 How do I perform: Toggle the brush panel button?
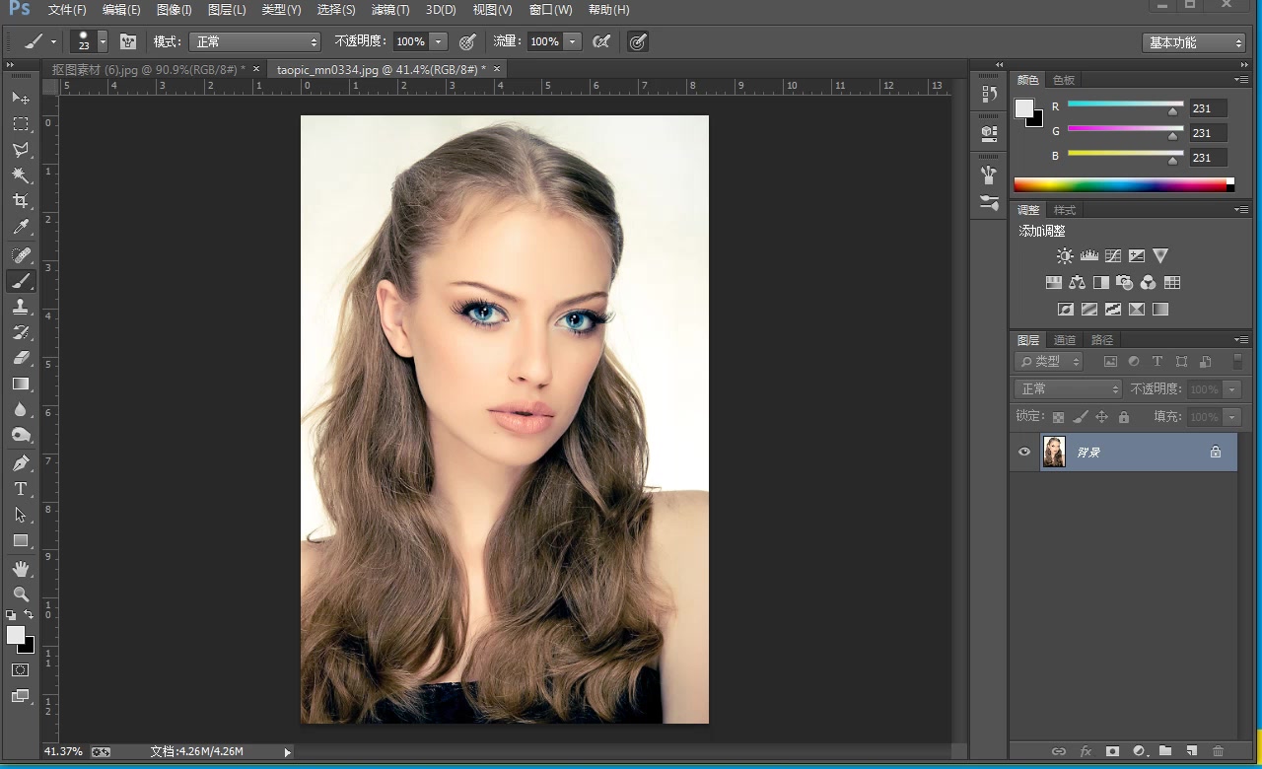(128, 41)
